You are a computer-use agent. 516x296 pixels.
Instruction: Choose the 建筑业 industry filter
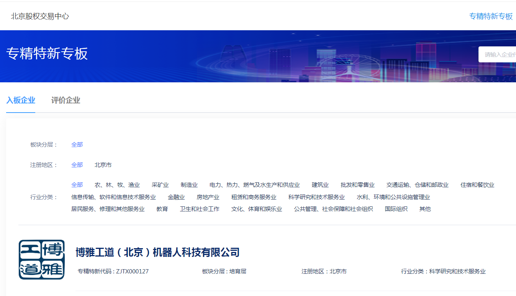tap(320, 185)
